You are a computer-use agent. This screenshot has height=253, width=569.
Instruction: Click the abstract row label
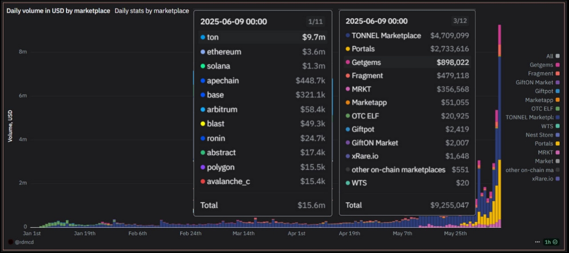click(221, 152)
